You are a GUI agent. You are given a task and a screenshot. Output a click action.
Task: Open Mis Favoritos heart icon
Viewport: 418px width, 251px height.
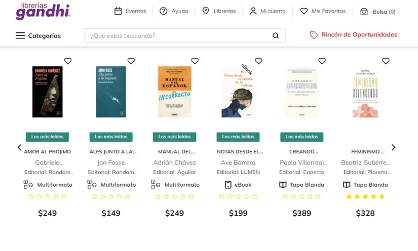304,11
